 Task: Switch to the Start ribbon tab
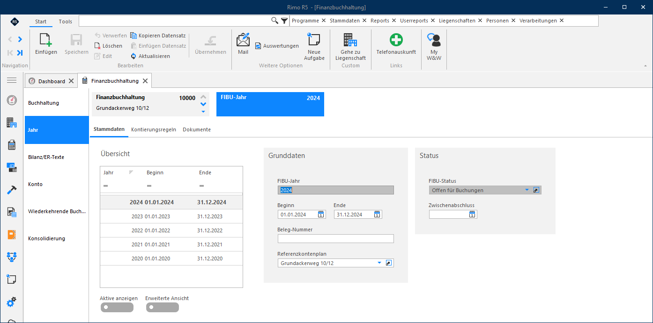point(41,22)
